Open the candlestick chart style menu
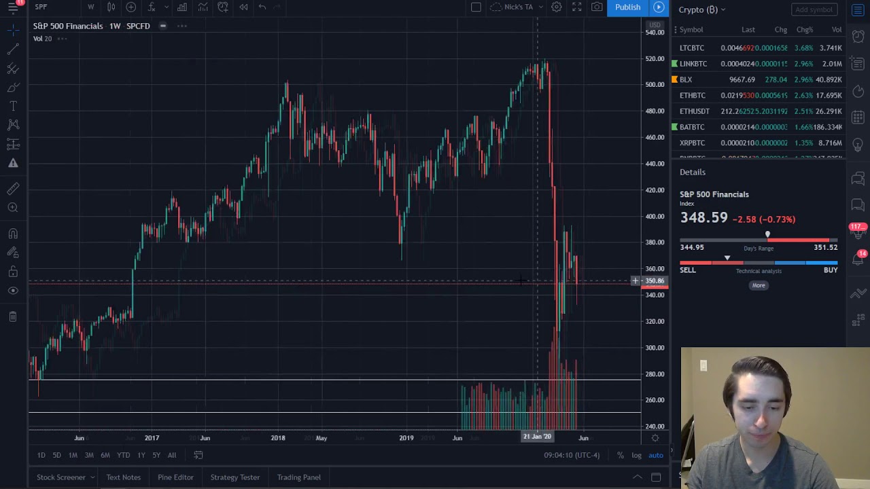 click(111, 7)
